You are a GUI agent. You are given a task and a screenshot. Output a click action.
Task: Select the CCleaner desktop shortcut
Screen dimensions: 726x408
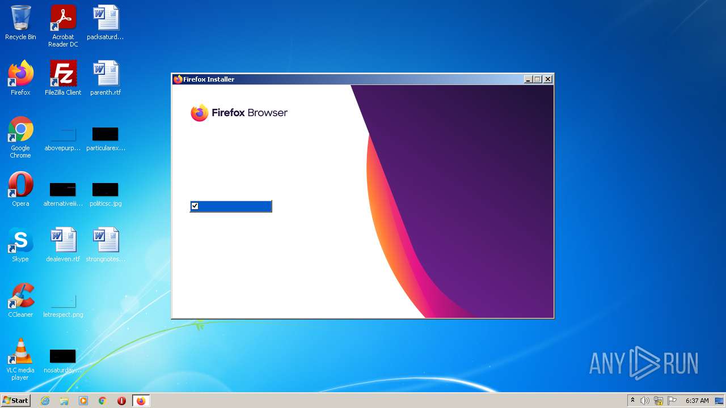click(20, 300)
